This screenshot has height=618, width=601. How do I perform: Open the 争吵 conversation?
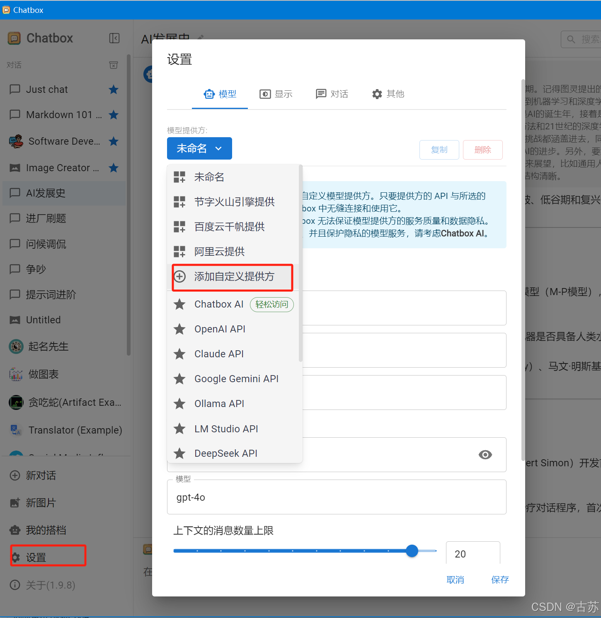pyautogui.click(x=64, y=269)
